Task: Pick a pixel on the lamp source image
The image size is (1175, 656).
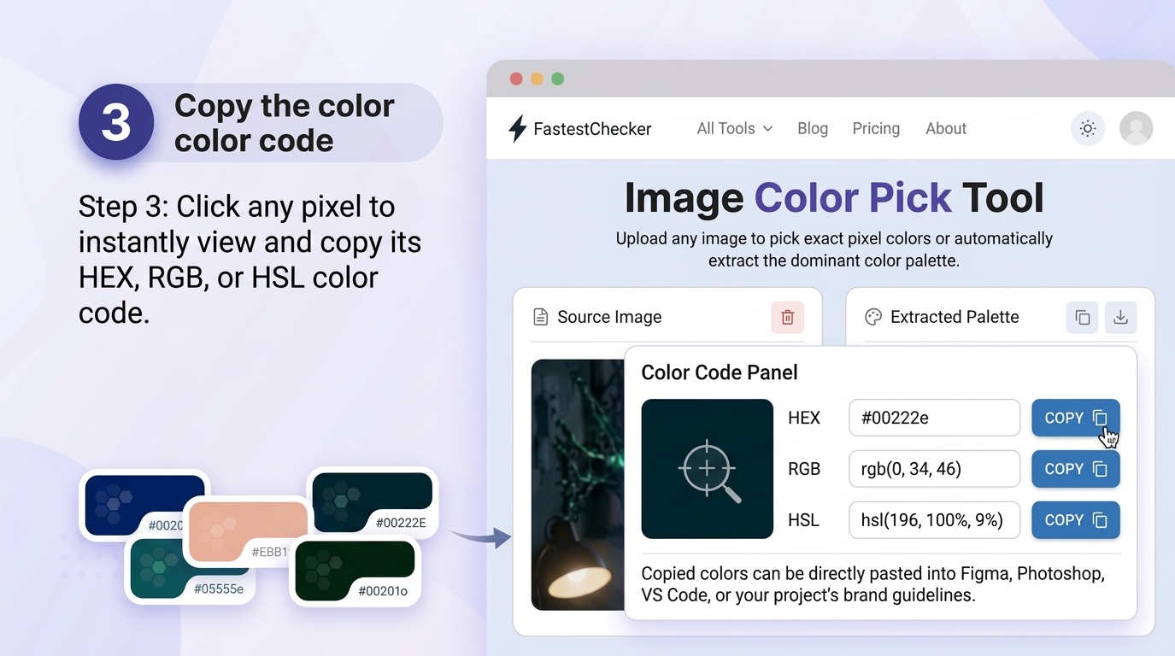Action: click(578, 484)
